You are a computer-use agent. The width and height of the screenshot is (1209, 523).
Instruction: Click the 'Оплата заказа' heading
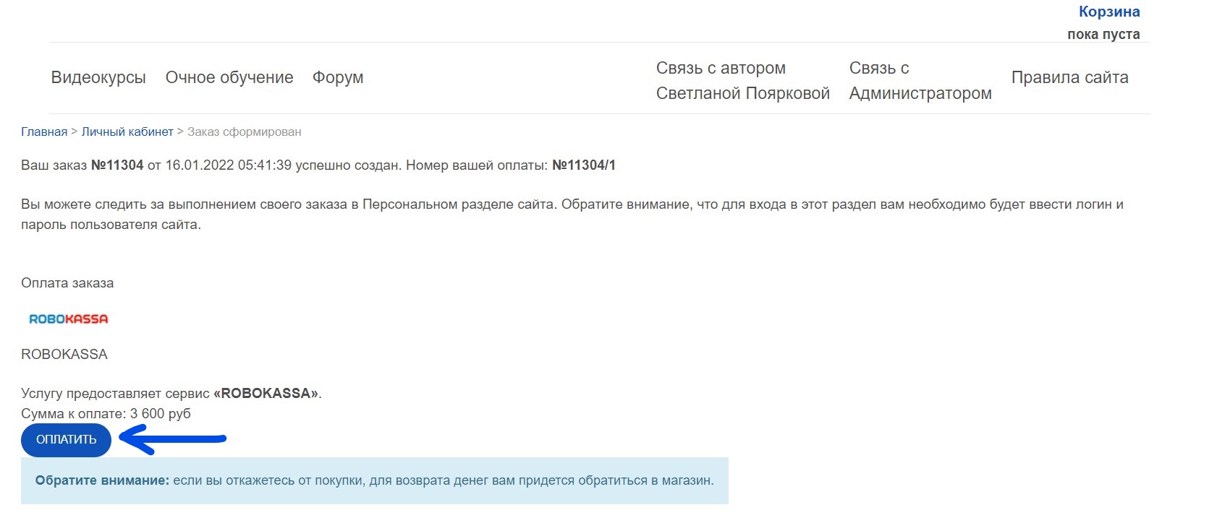[67, 283]
